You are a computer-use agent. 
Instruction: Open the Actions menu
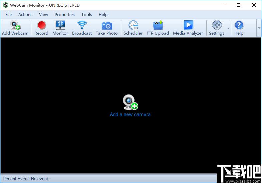(x=25, y=15)
